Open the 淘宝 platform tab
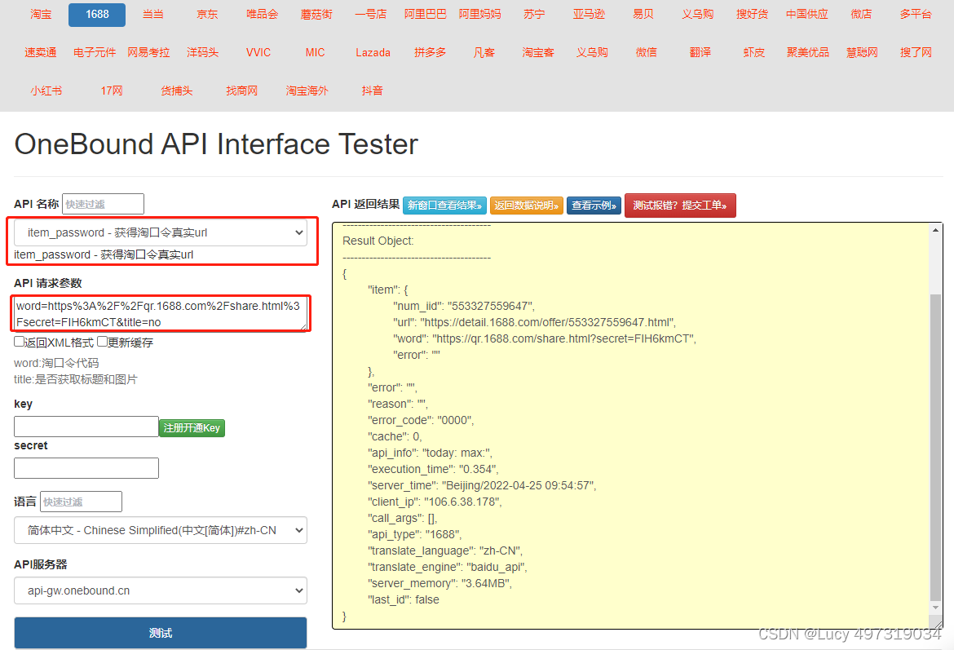 point(42,14)
